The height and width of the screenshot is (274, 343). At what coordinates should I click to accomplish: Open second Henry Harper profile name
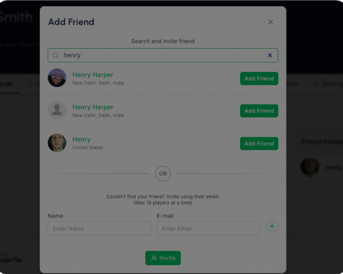(x=93, y=107)
